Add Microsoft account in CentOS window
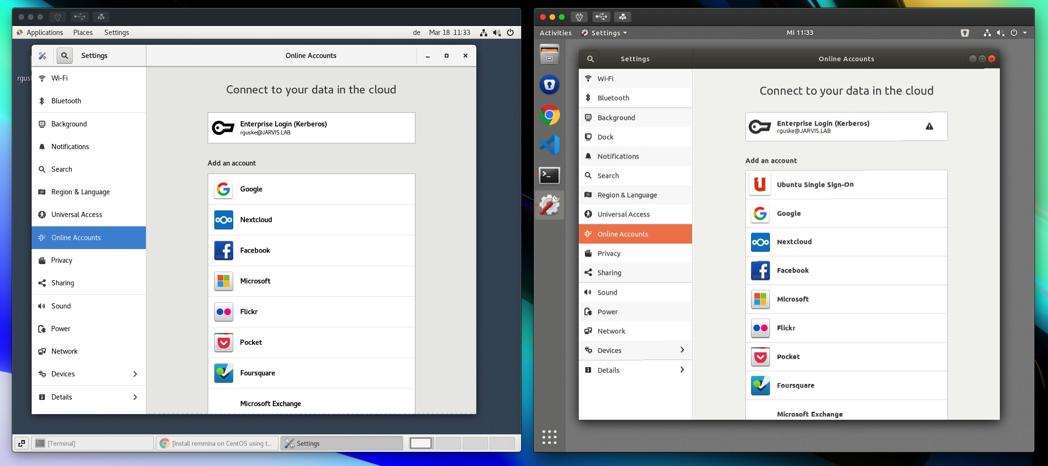 point(312,281)
